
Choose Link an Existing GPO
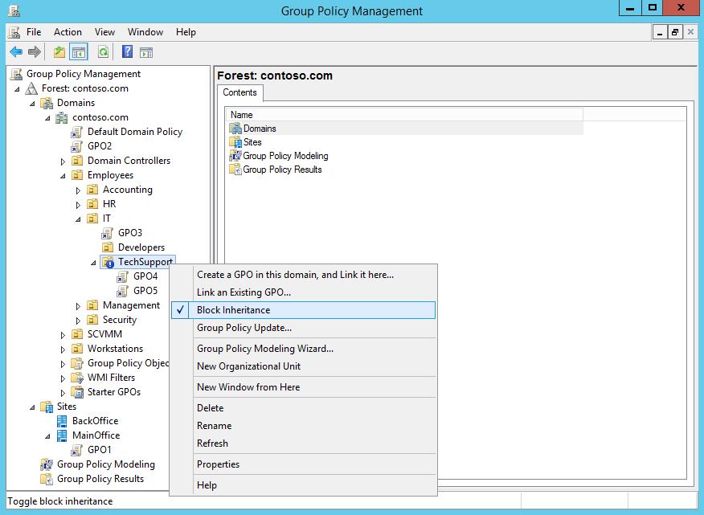tap(303, 292)
